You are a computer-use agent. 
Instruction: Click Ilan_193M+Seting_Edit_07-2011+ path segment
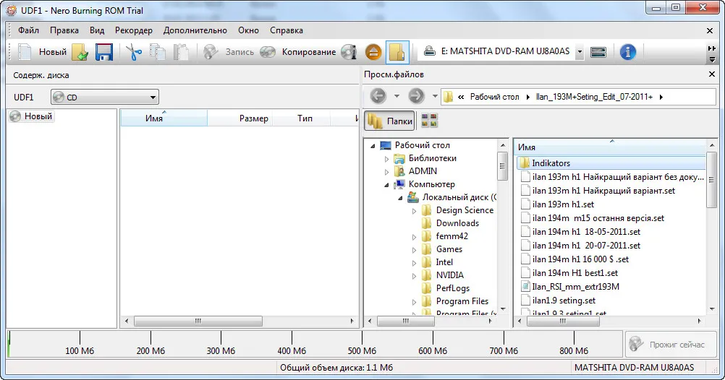[x=594, y=97]
